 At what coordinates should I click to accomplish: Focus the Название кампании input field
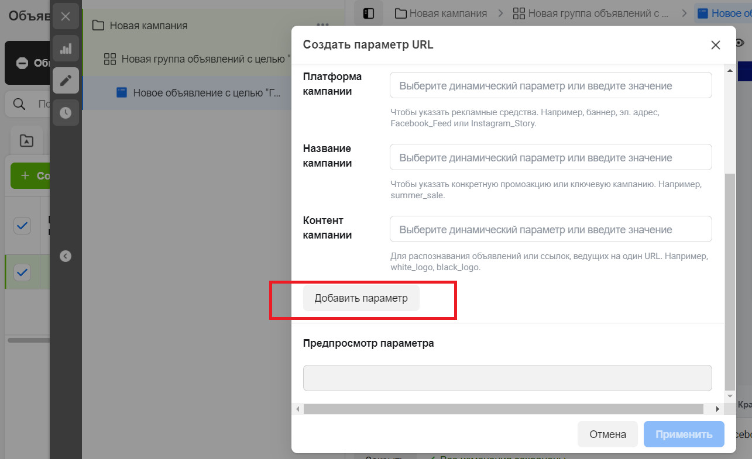coord(551,158)
